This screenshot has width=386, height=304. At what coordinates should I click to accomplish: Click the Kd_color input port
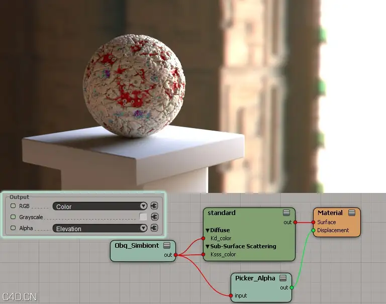click(x=204, y=238)
